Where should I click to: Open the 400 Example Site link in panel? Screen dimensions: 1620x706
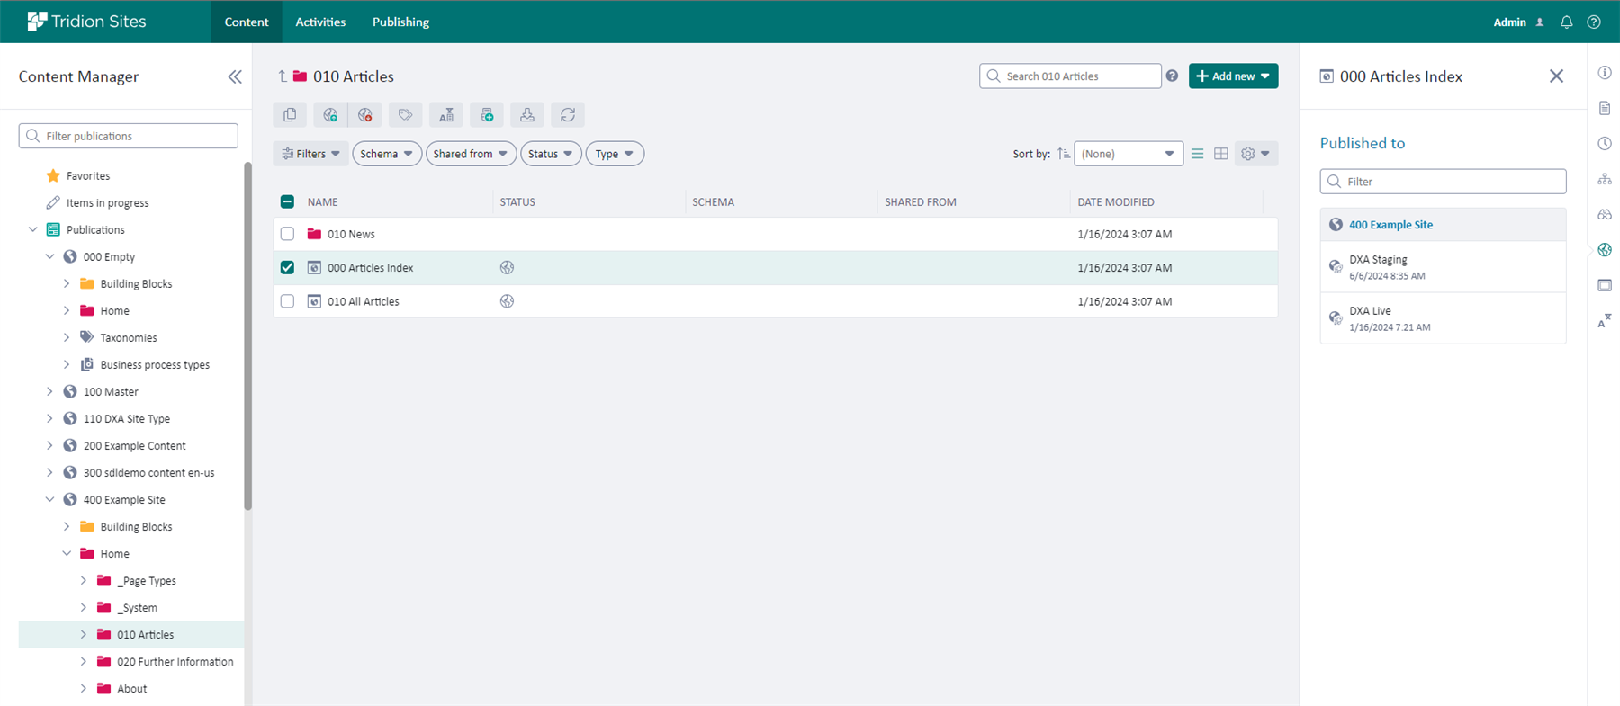[x=1390, y=225]
